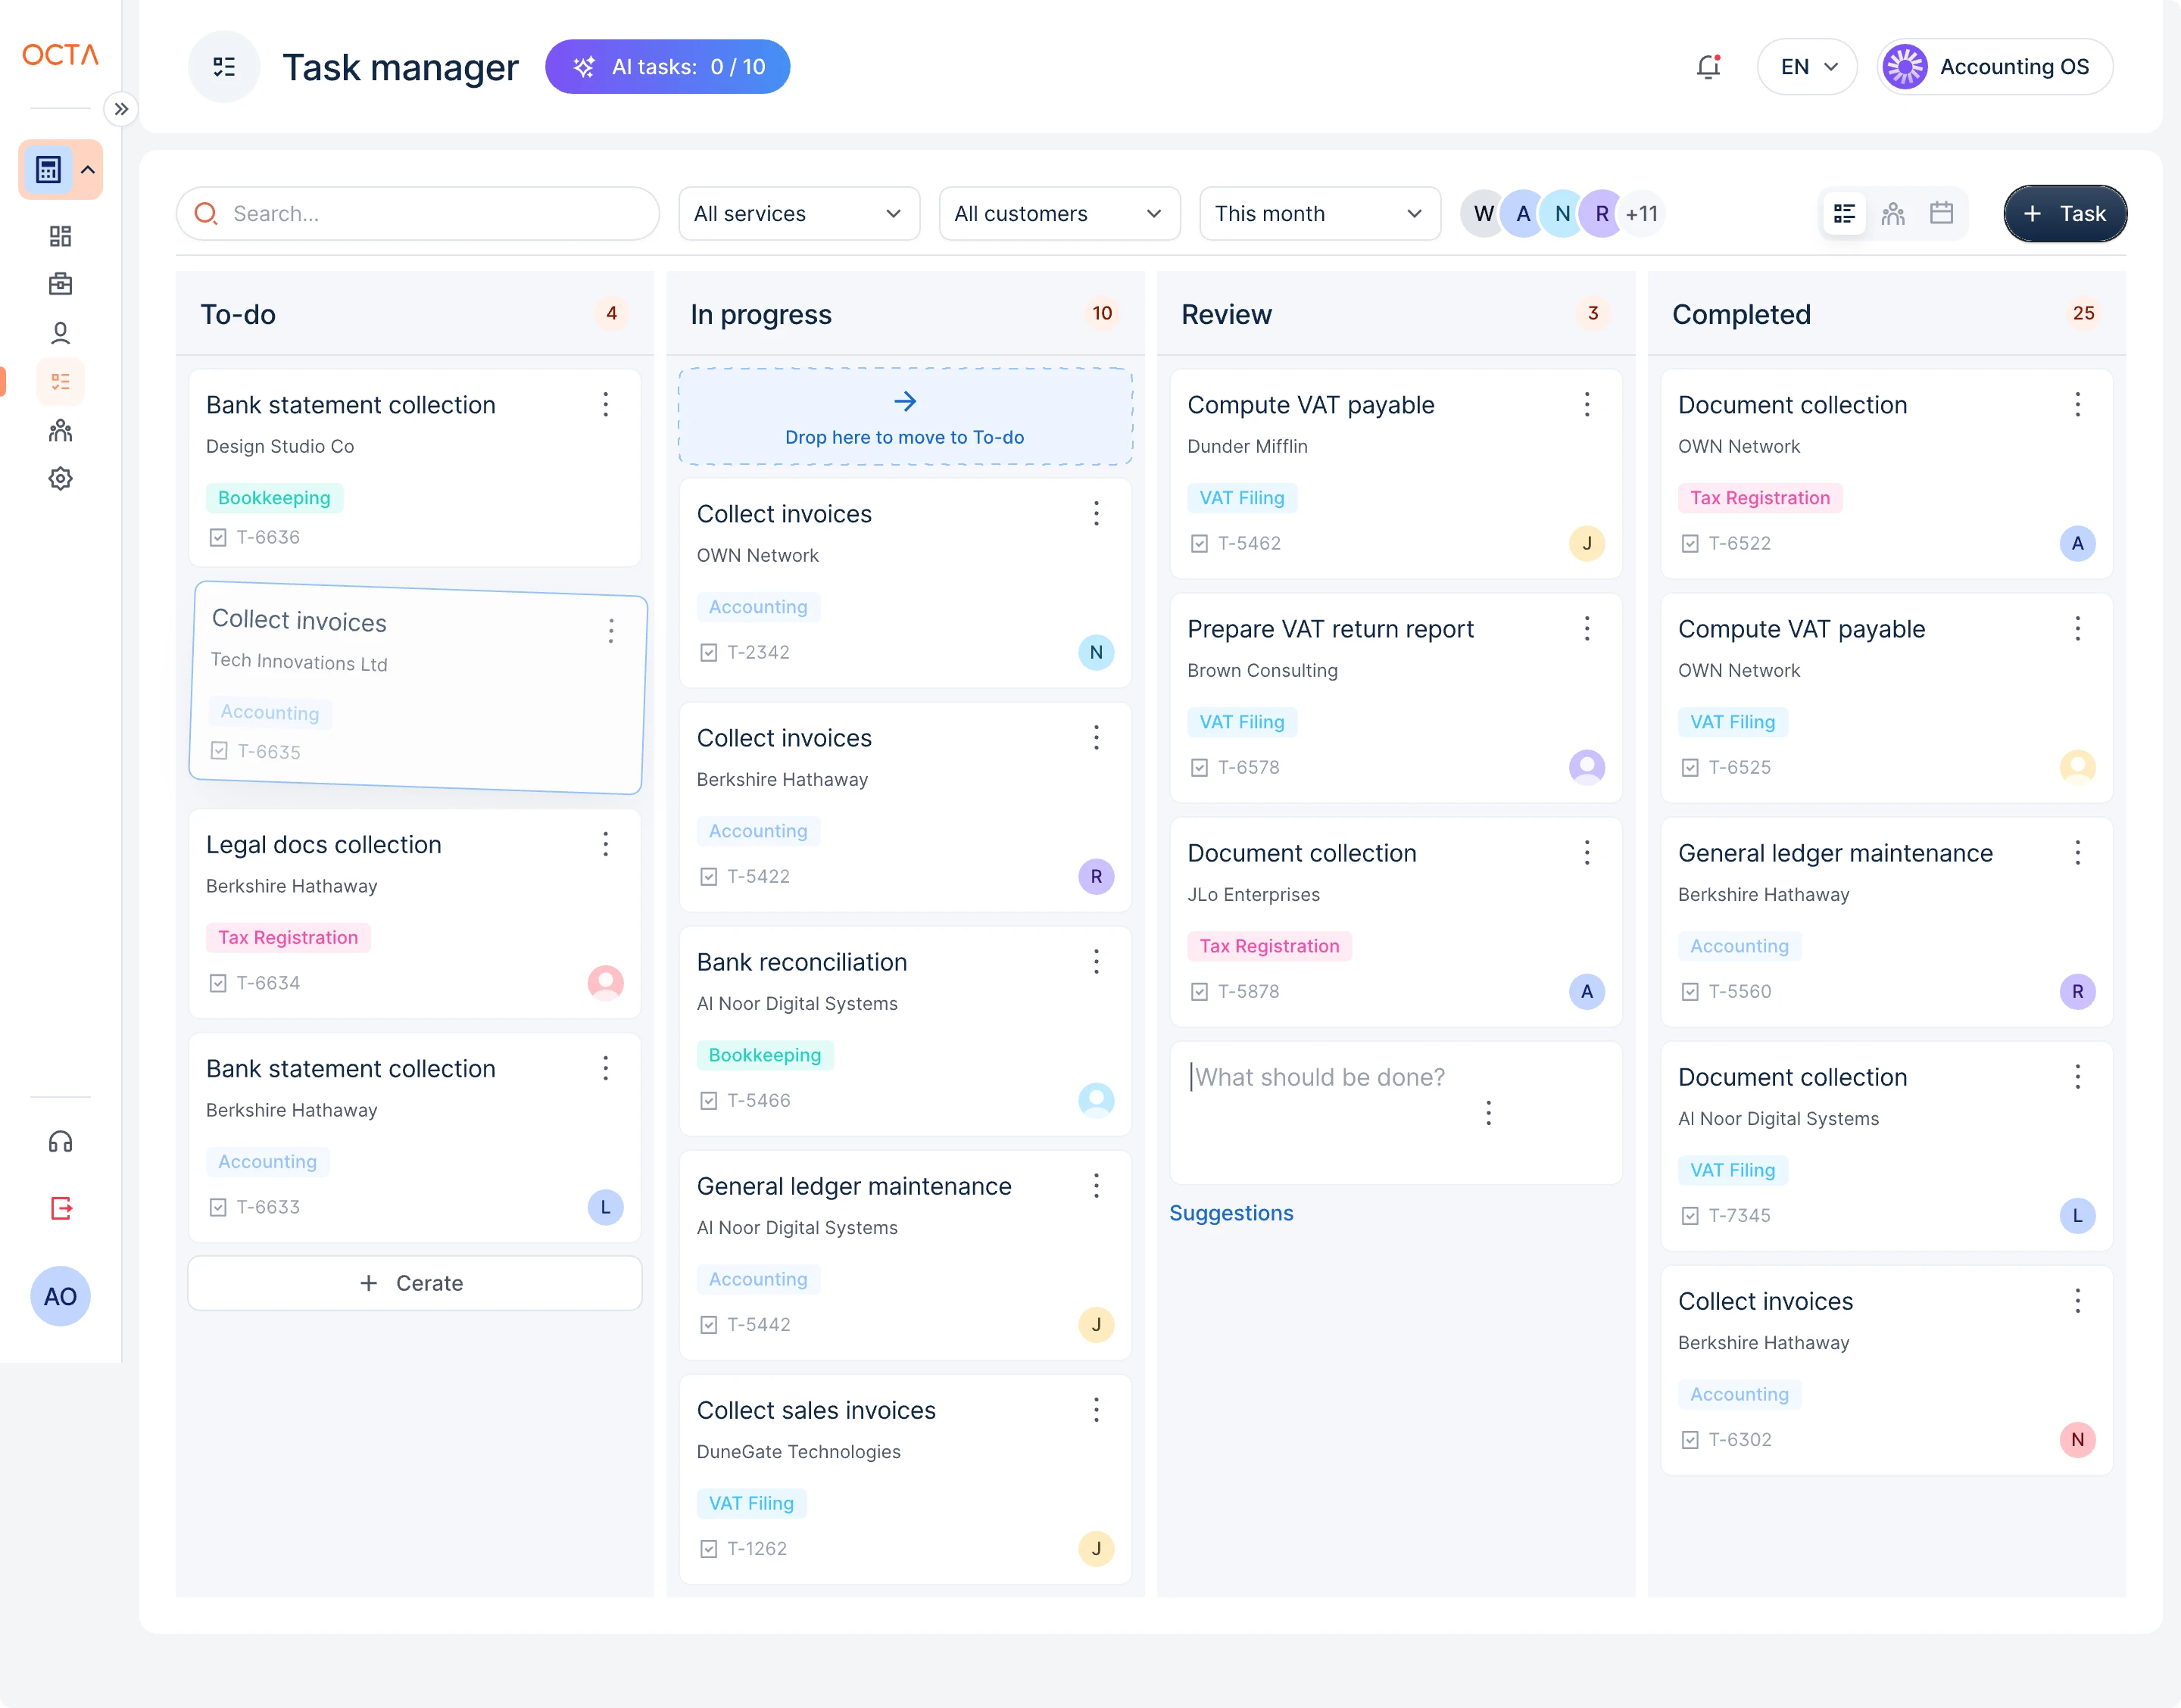Click the AI tasks 0 / 10 button
The image size is (2181, 1708).
[x=667, y=67]
